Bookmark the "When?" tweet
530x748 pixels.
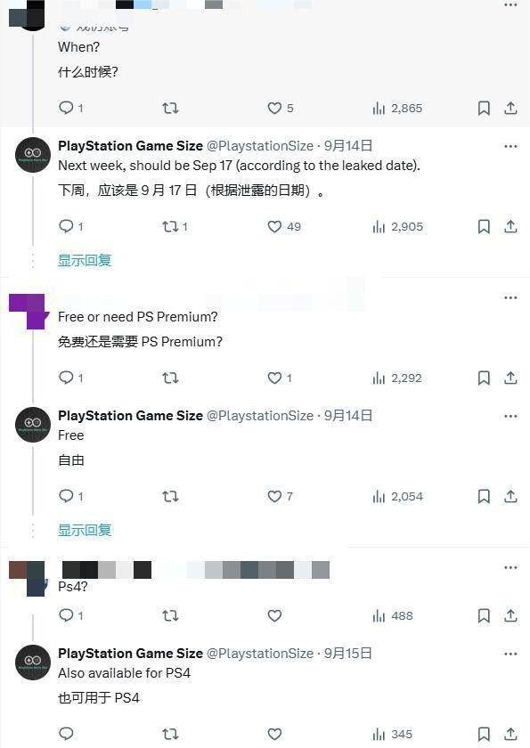point(484,109)
